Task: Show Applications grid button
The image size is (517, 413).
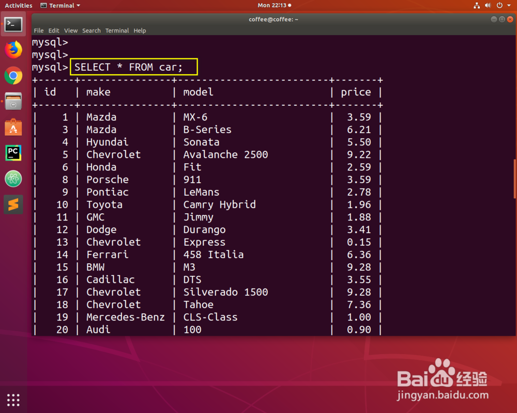Action: (x=13, y=400)
